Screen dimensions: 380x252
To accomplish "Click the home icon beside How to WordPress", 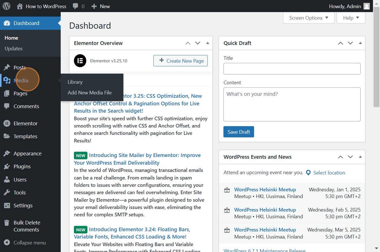I will pyautogui.click(x=20, y=6).
